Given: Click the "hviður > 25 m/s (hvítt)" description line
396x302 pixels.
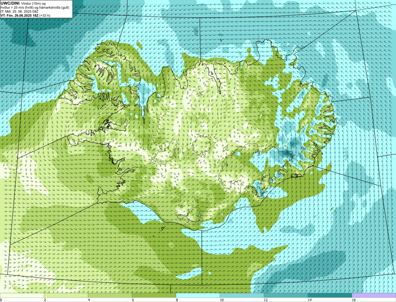Looking at the screenshot, I should (35, 7).
